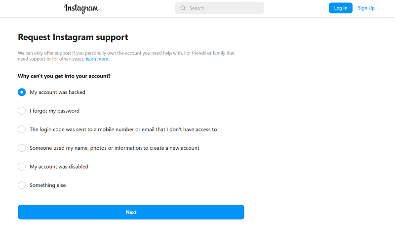Open the 'learn more' link
395x226 pixels.
pyautogui.click(x=97, y=59)
